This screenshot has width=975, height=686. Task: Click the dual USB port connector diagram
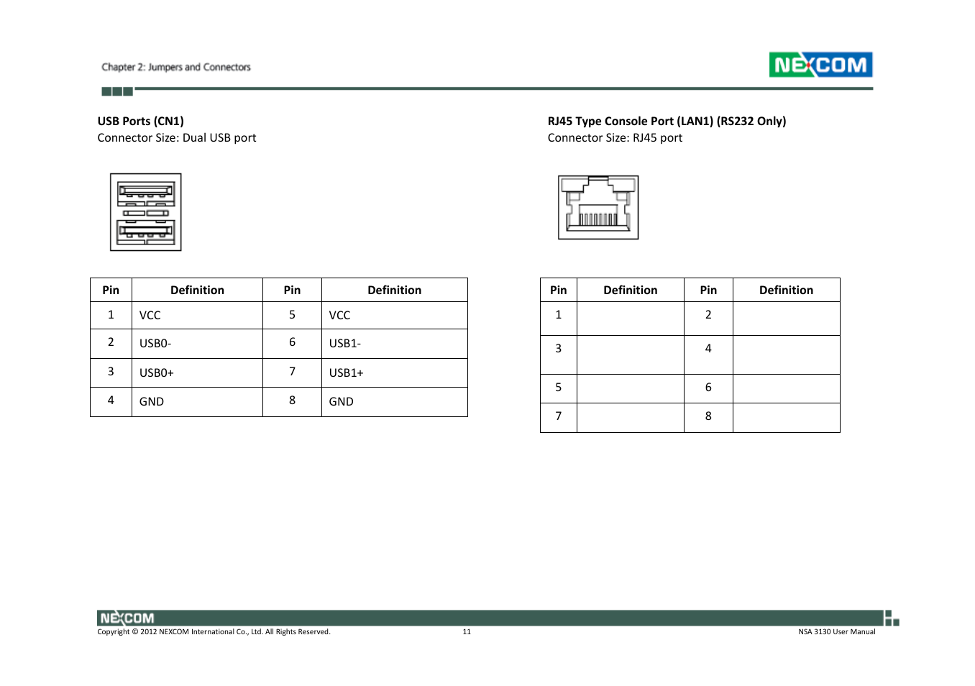click(145, 212)
